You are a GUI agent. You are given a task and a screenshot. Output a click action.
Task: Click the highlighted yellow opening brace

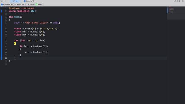pyautogui.click(x=15, y=44)
